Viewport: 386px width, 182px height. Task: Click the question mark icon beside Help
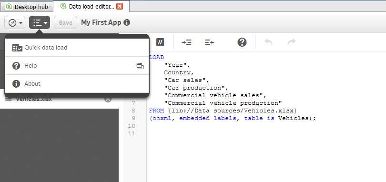tap(16, 66)
